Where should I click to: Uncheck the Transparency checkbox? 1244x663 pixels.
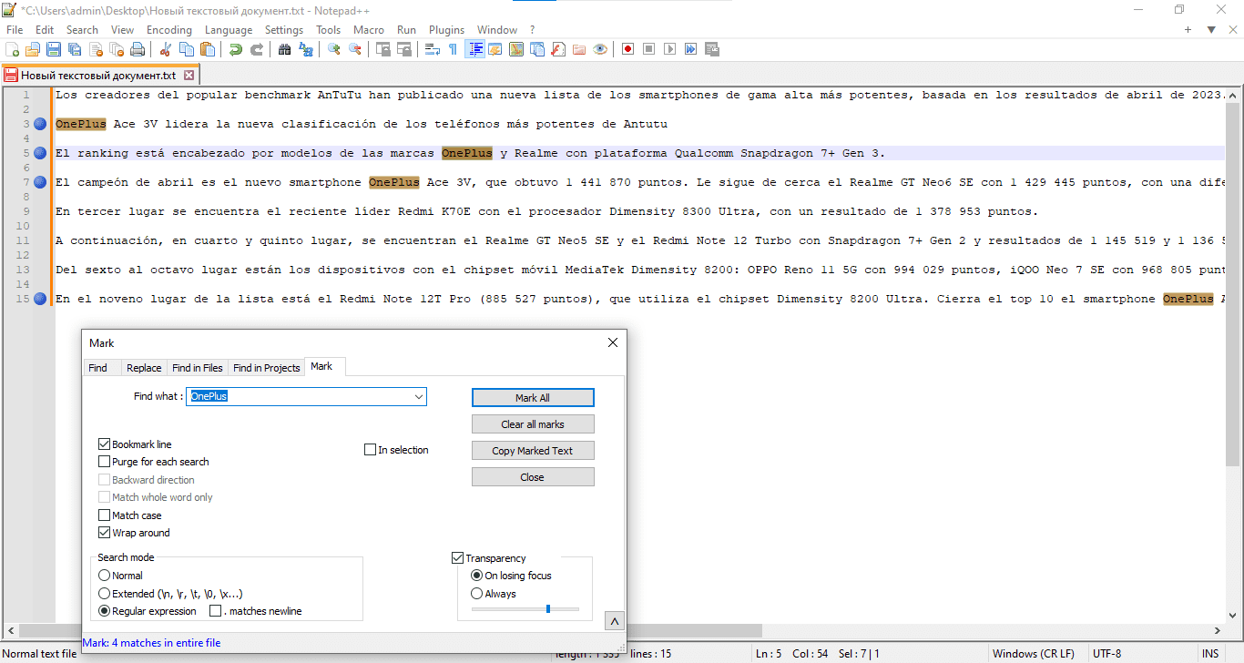(458, 558)
